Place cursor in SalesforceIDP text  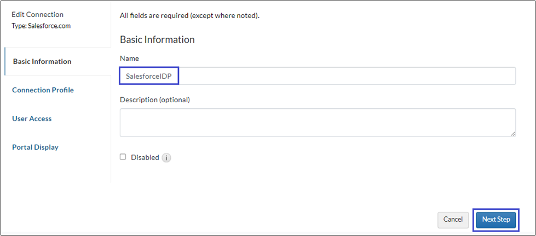coord(148,76)
